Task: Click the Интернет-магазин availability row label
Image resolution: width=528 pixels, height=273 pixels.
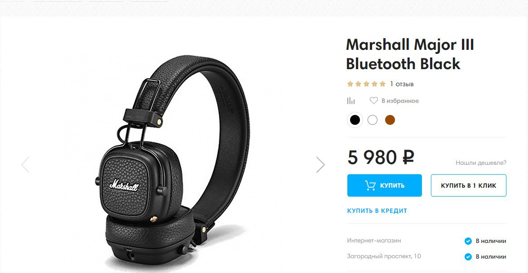Action: [x=374, y=241]
